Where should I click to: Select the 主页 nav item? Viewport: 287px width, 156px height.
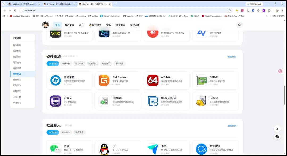(x=57, y=25)
